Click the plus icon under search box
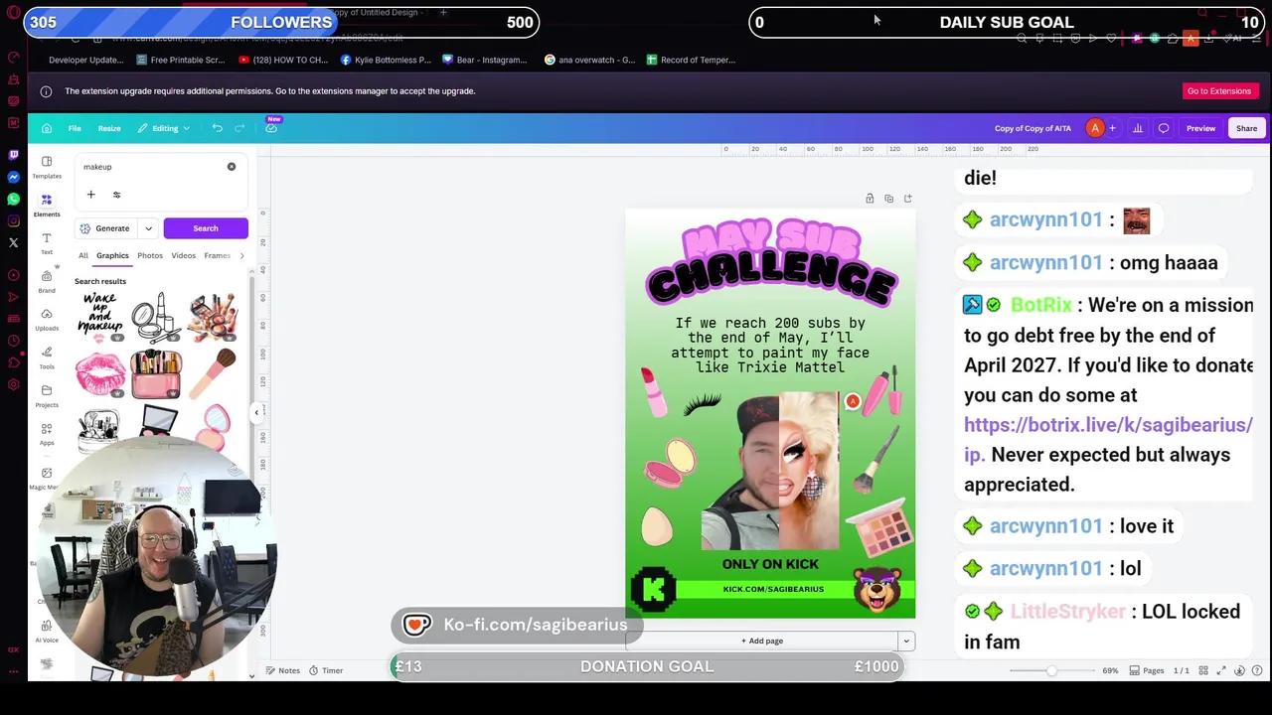This screenshot has height=715, width=1272. tap(90, 195)
